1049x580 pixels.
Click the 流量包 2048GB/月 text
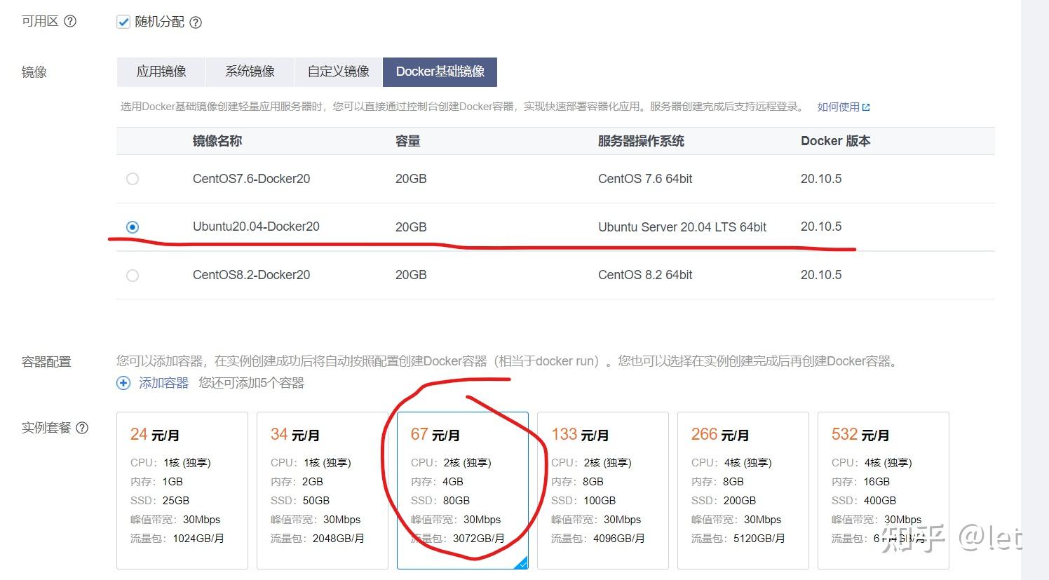318,539
